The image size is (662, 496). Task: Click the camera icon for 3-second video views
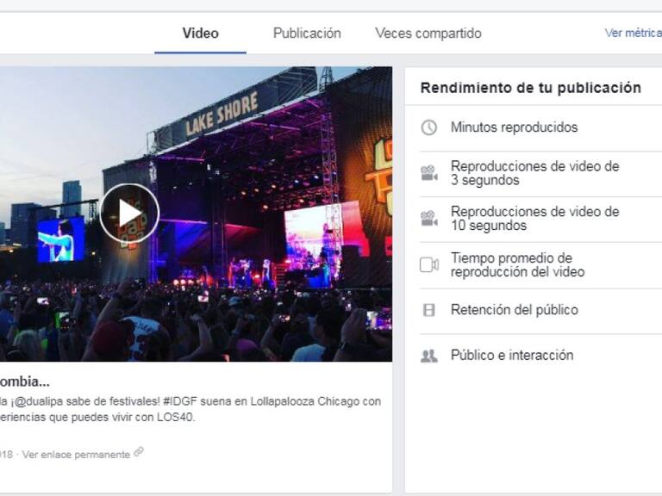[428, 173]
